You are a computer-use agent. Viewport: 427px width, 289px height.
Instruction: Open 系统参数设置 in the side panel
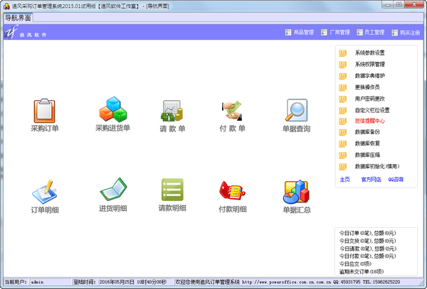click(x=369, y=53)
